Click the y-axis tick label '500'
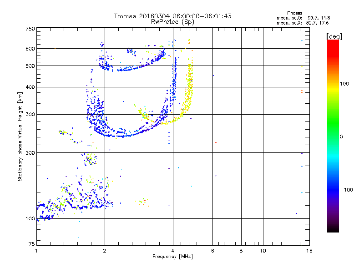This screenshot has width=364, height=273. tap(30, 66)
